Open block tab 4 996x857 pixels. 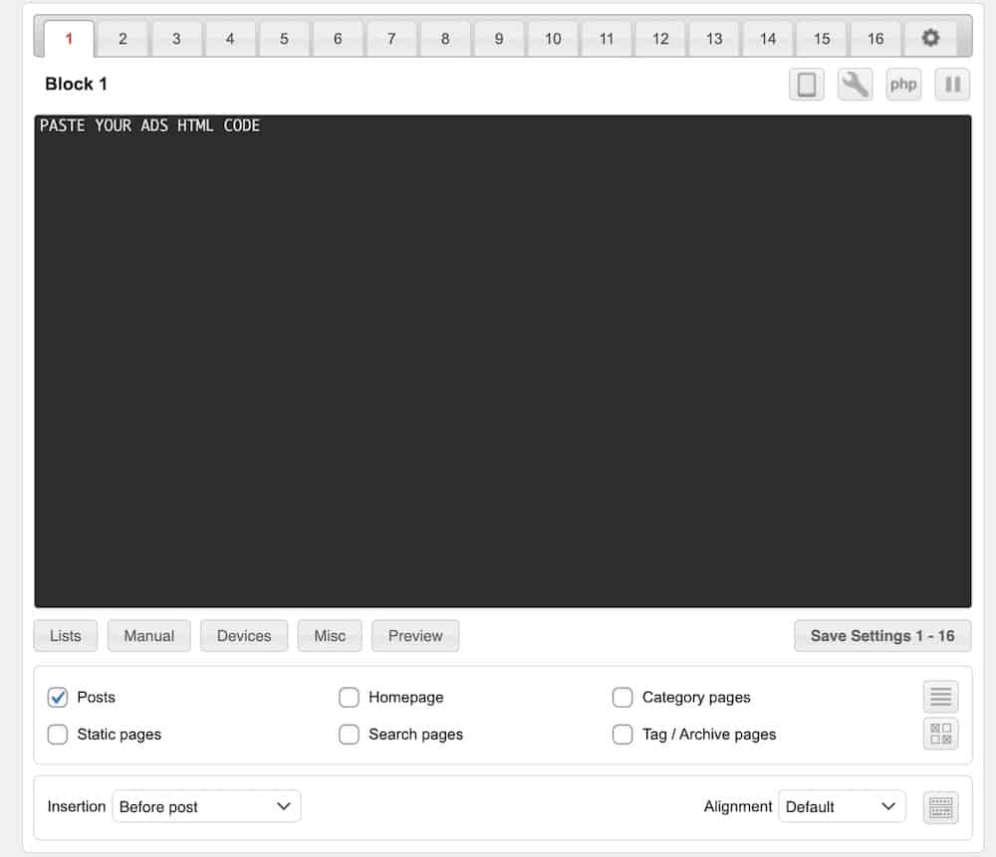(x=230, y=39)
